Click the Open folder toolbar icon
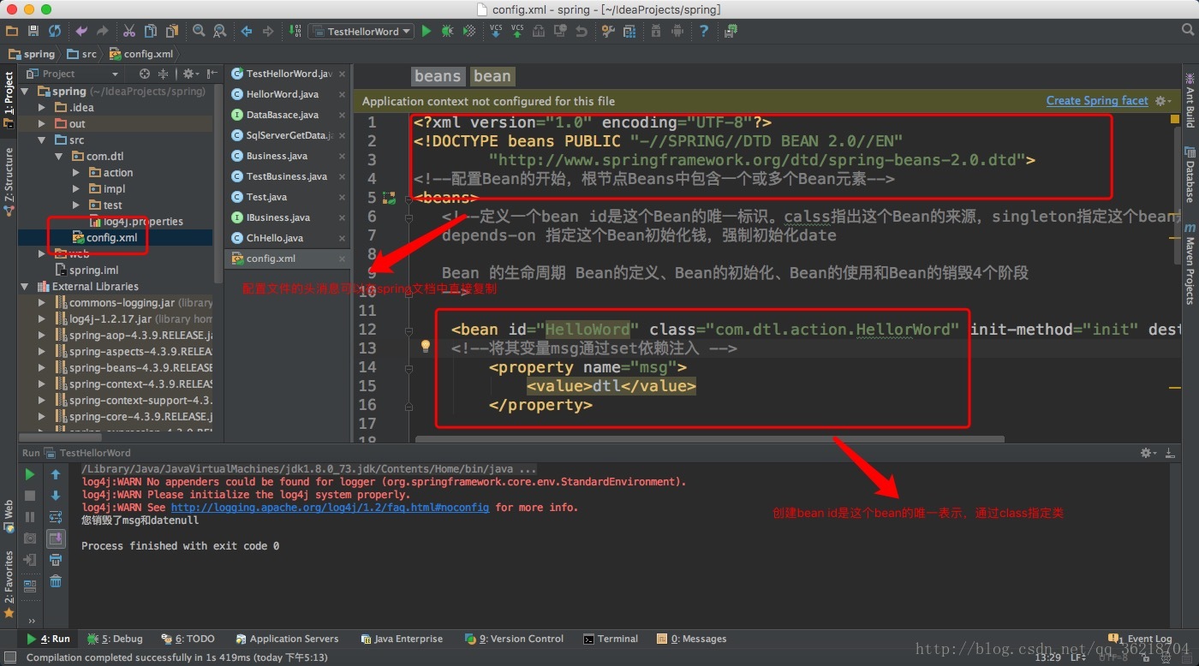 (12, 31)
